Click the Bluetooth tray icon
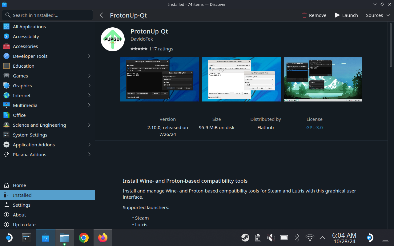The height and width of the screenshot is (246, 394). click(297, 237)
